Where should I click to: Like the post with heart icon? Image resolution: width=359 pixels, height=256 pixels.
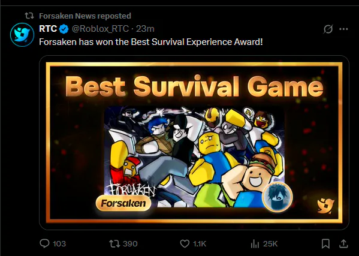point(185,243)
